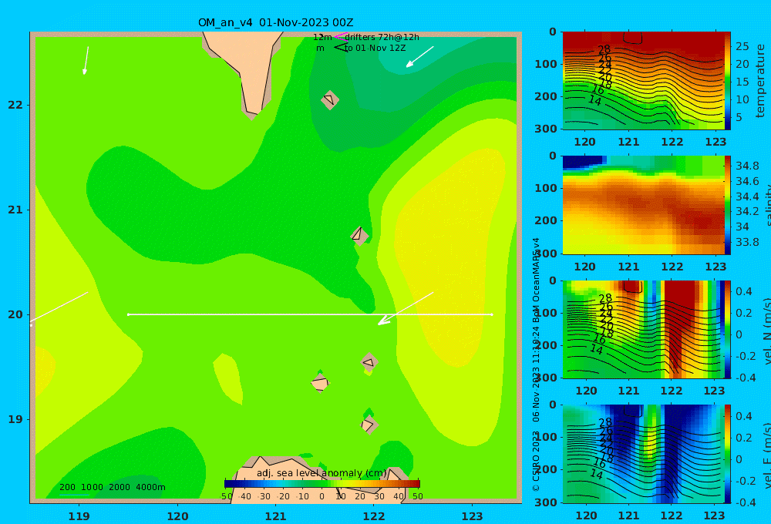The image size is (771, 524).
Task: Click the '300' depth tick of the salinity panel
Action: click(546, 254)
